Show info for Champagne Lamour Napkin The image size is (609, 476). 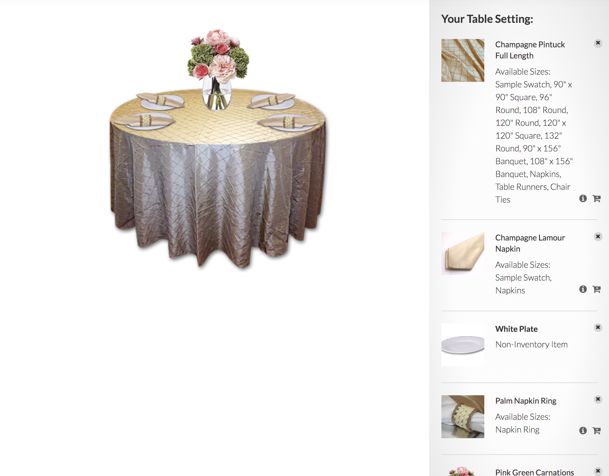583,289
